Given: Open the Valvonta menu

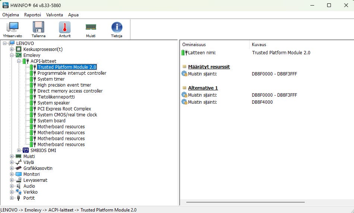Looking at the screenshot, I should click(54, 15).
